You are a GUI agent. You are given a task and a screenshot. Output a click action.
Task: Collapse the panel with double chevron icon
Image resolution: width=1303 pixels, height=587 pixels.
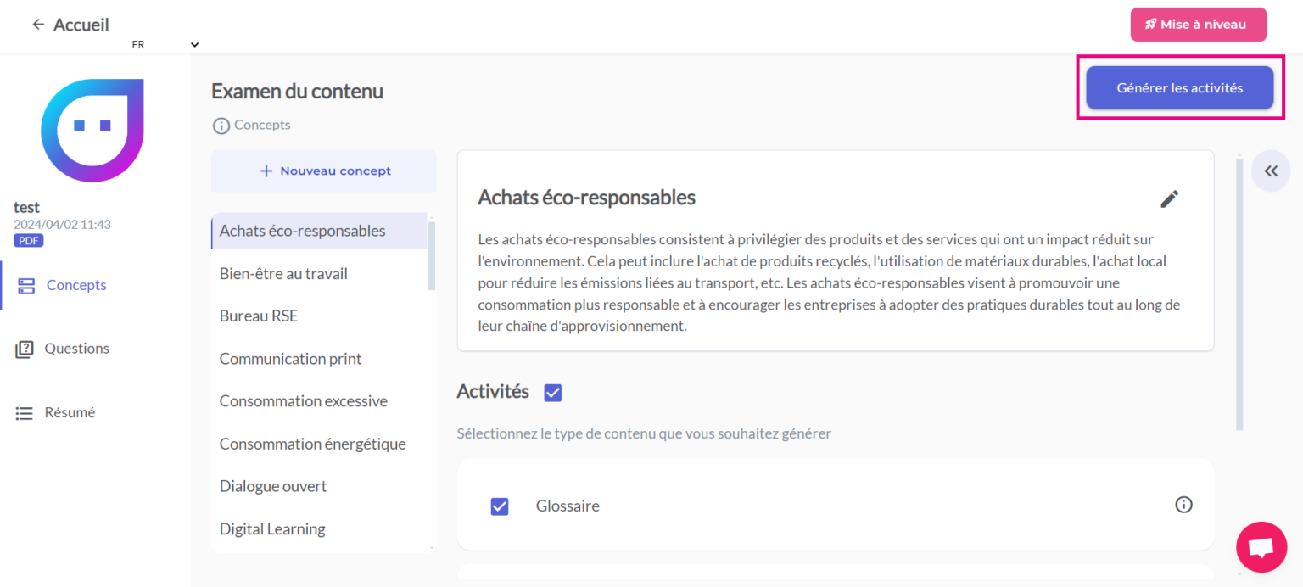coord(1270,171)
